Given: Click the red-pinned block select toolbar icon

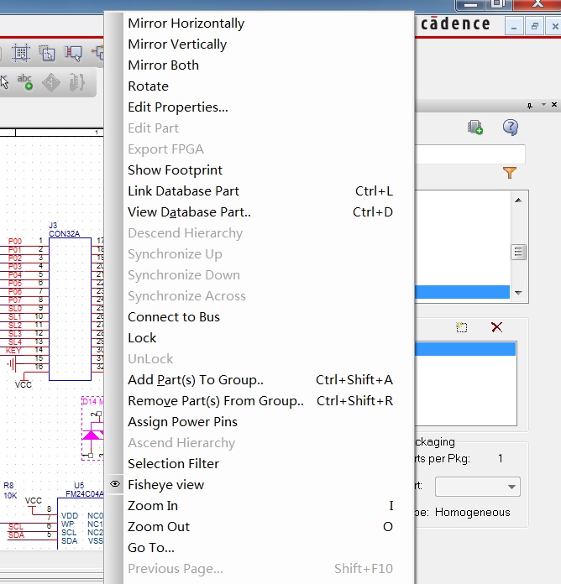Looking at the screenshot, I should coord(73,53).
